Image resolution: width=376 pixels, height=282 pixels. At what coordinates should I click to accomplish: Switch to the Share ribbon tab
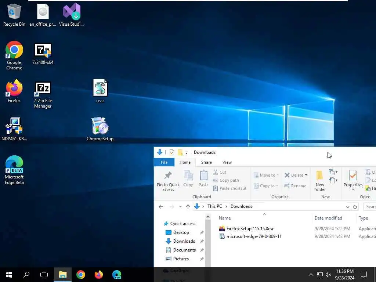pos(206,162)
